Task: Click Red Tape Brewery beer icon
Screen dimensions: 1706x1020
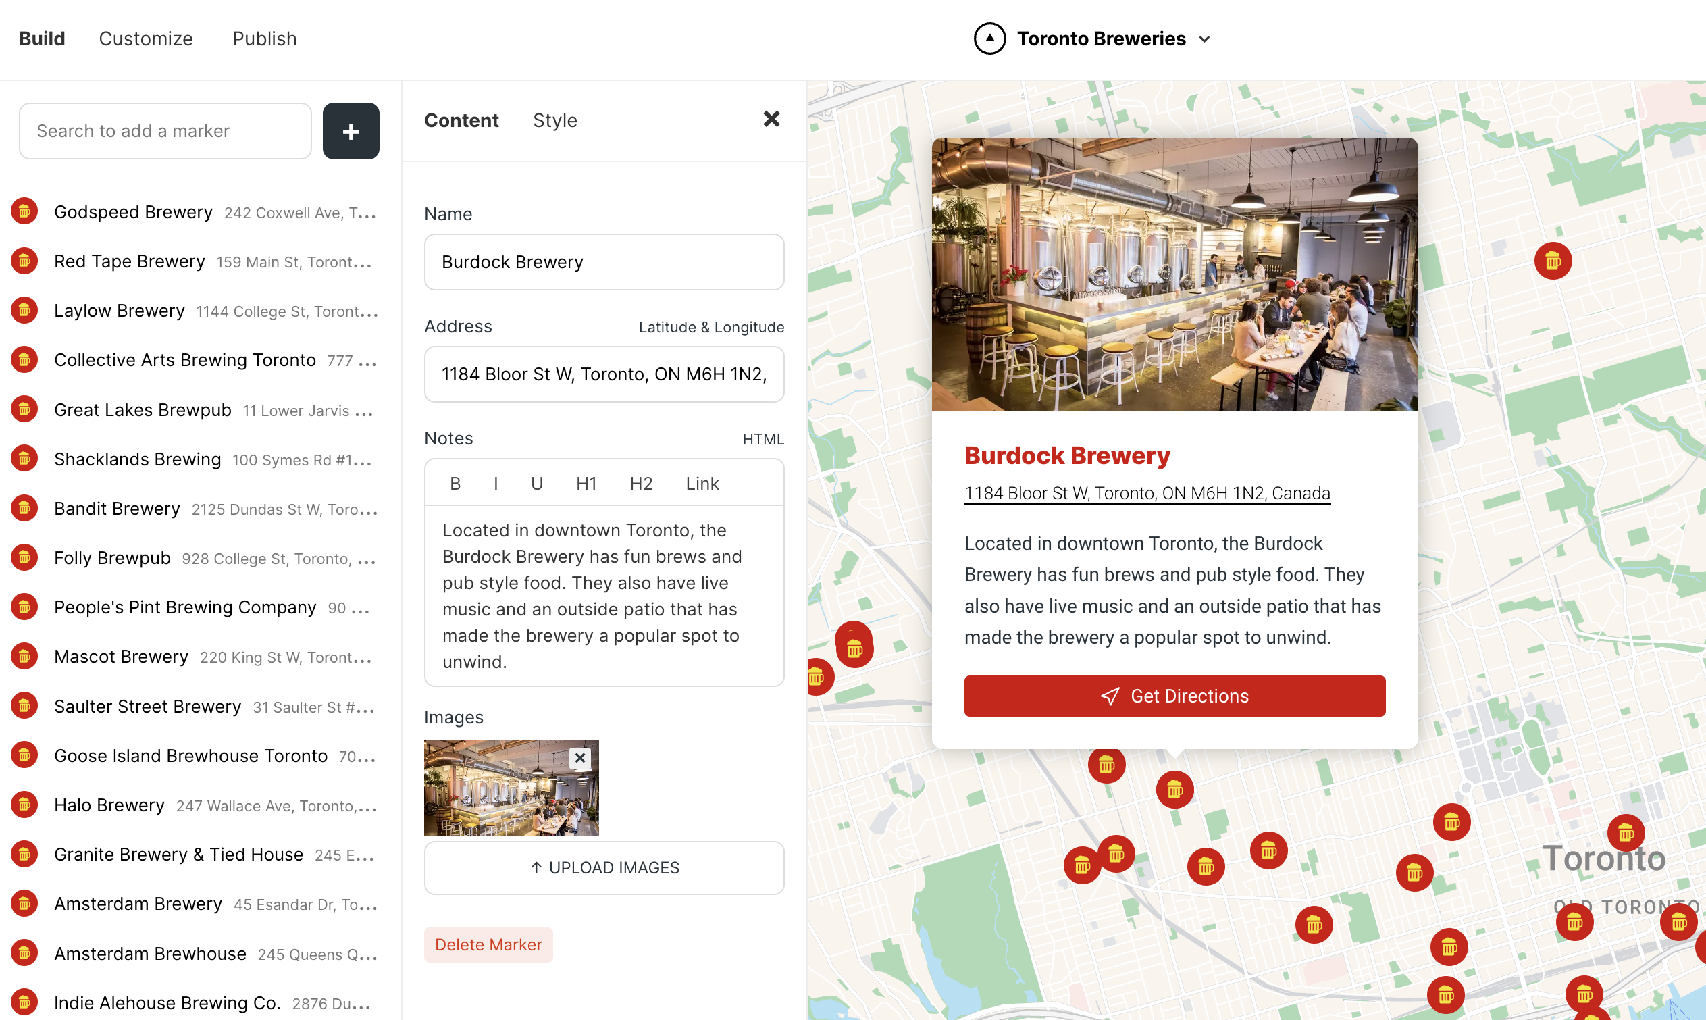Action: tap(24, 261)
